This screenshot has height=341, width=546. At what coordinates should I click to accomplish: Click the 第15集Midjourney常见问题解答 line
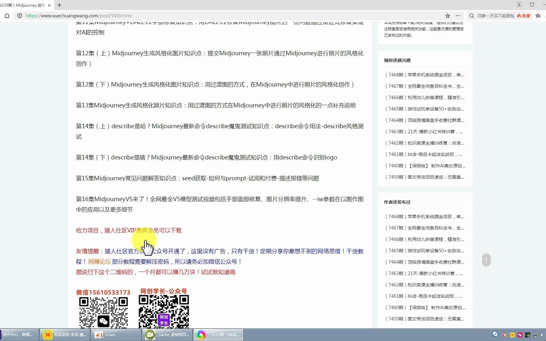197,178
